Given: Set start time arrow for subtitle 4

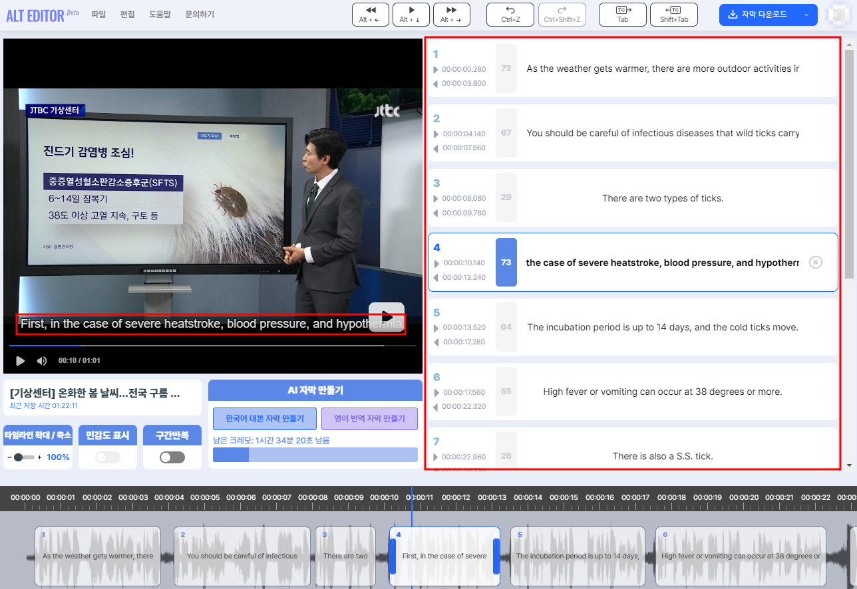Looking at the screenshot, I should pyautogui.click(x=436, y=263).
